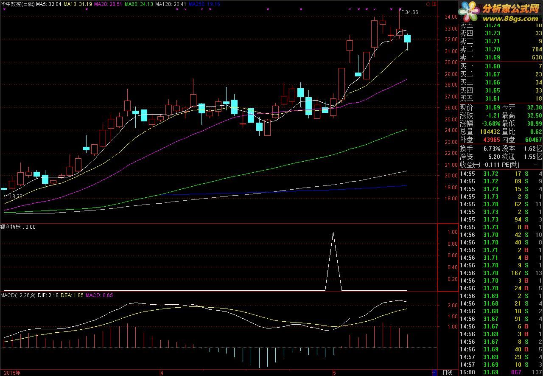Select the MA120: 20.41 label
Screen dimensions: 543x376
(x=170, y=4)
